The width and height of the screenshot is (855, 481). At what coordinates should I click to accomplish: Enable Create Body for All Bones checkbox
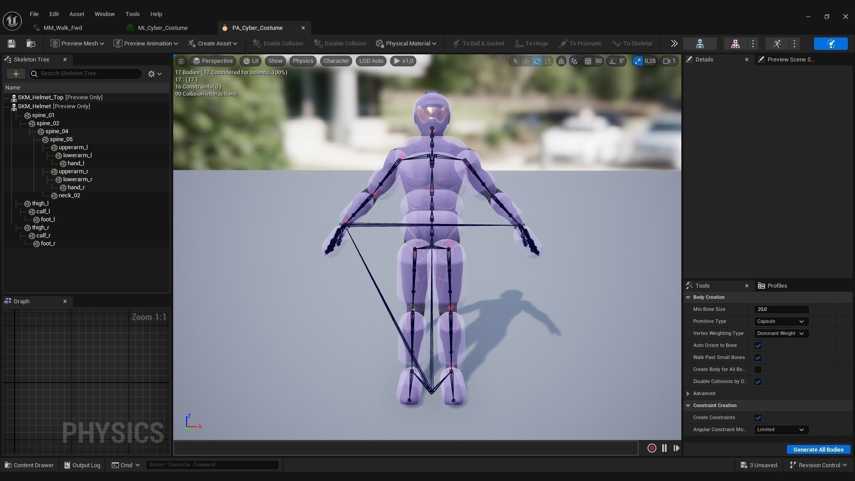click(x=758, y=370)
